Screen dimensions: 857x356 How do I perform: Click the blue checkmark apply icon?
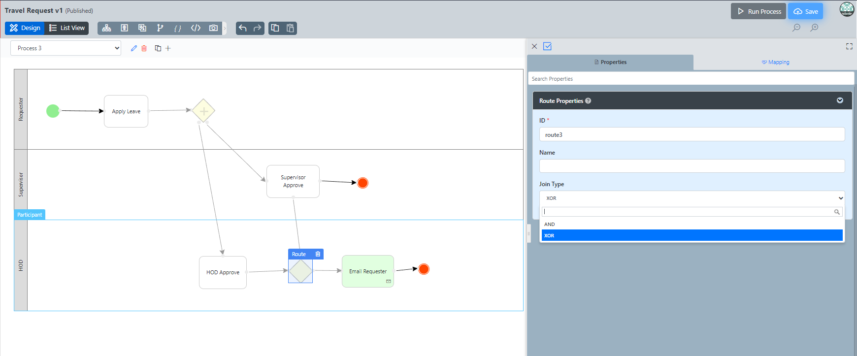547,46
